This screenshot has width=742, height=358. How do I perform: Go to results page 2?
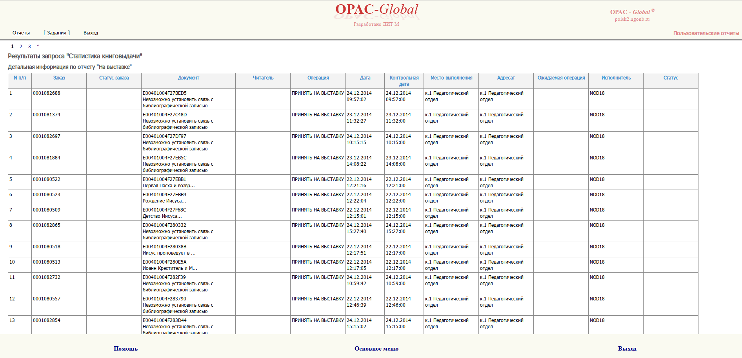pos(21,47)
